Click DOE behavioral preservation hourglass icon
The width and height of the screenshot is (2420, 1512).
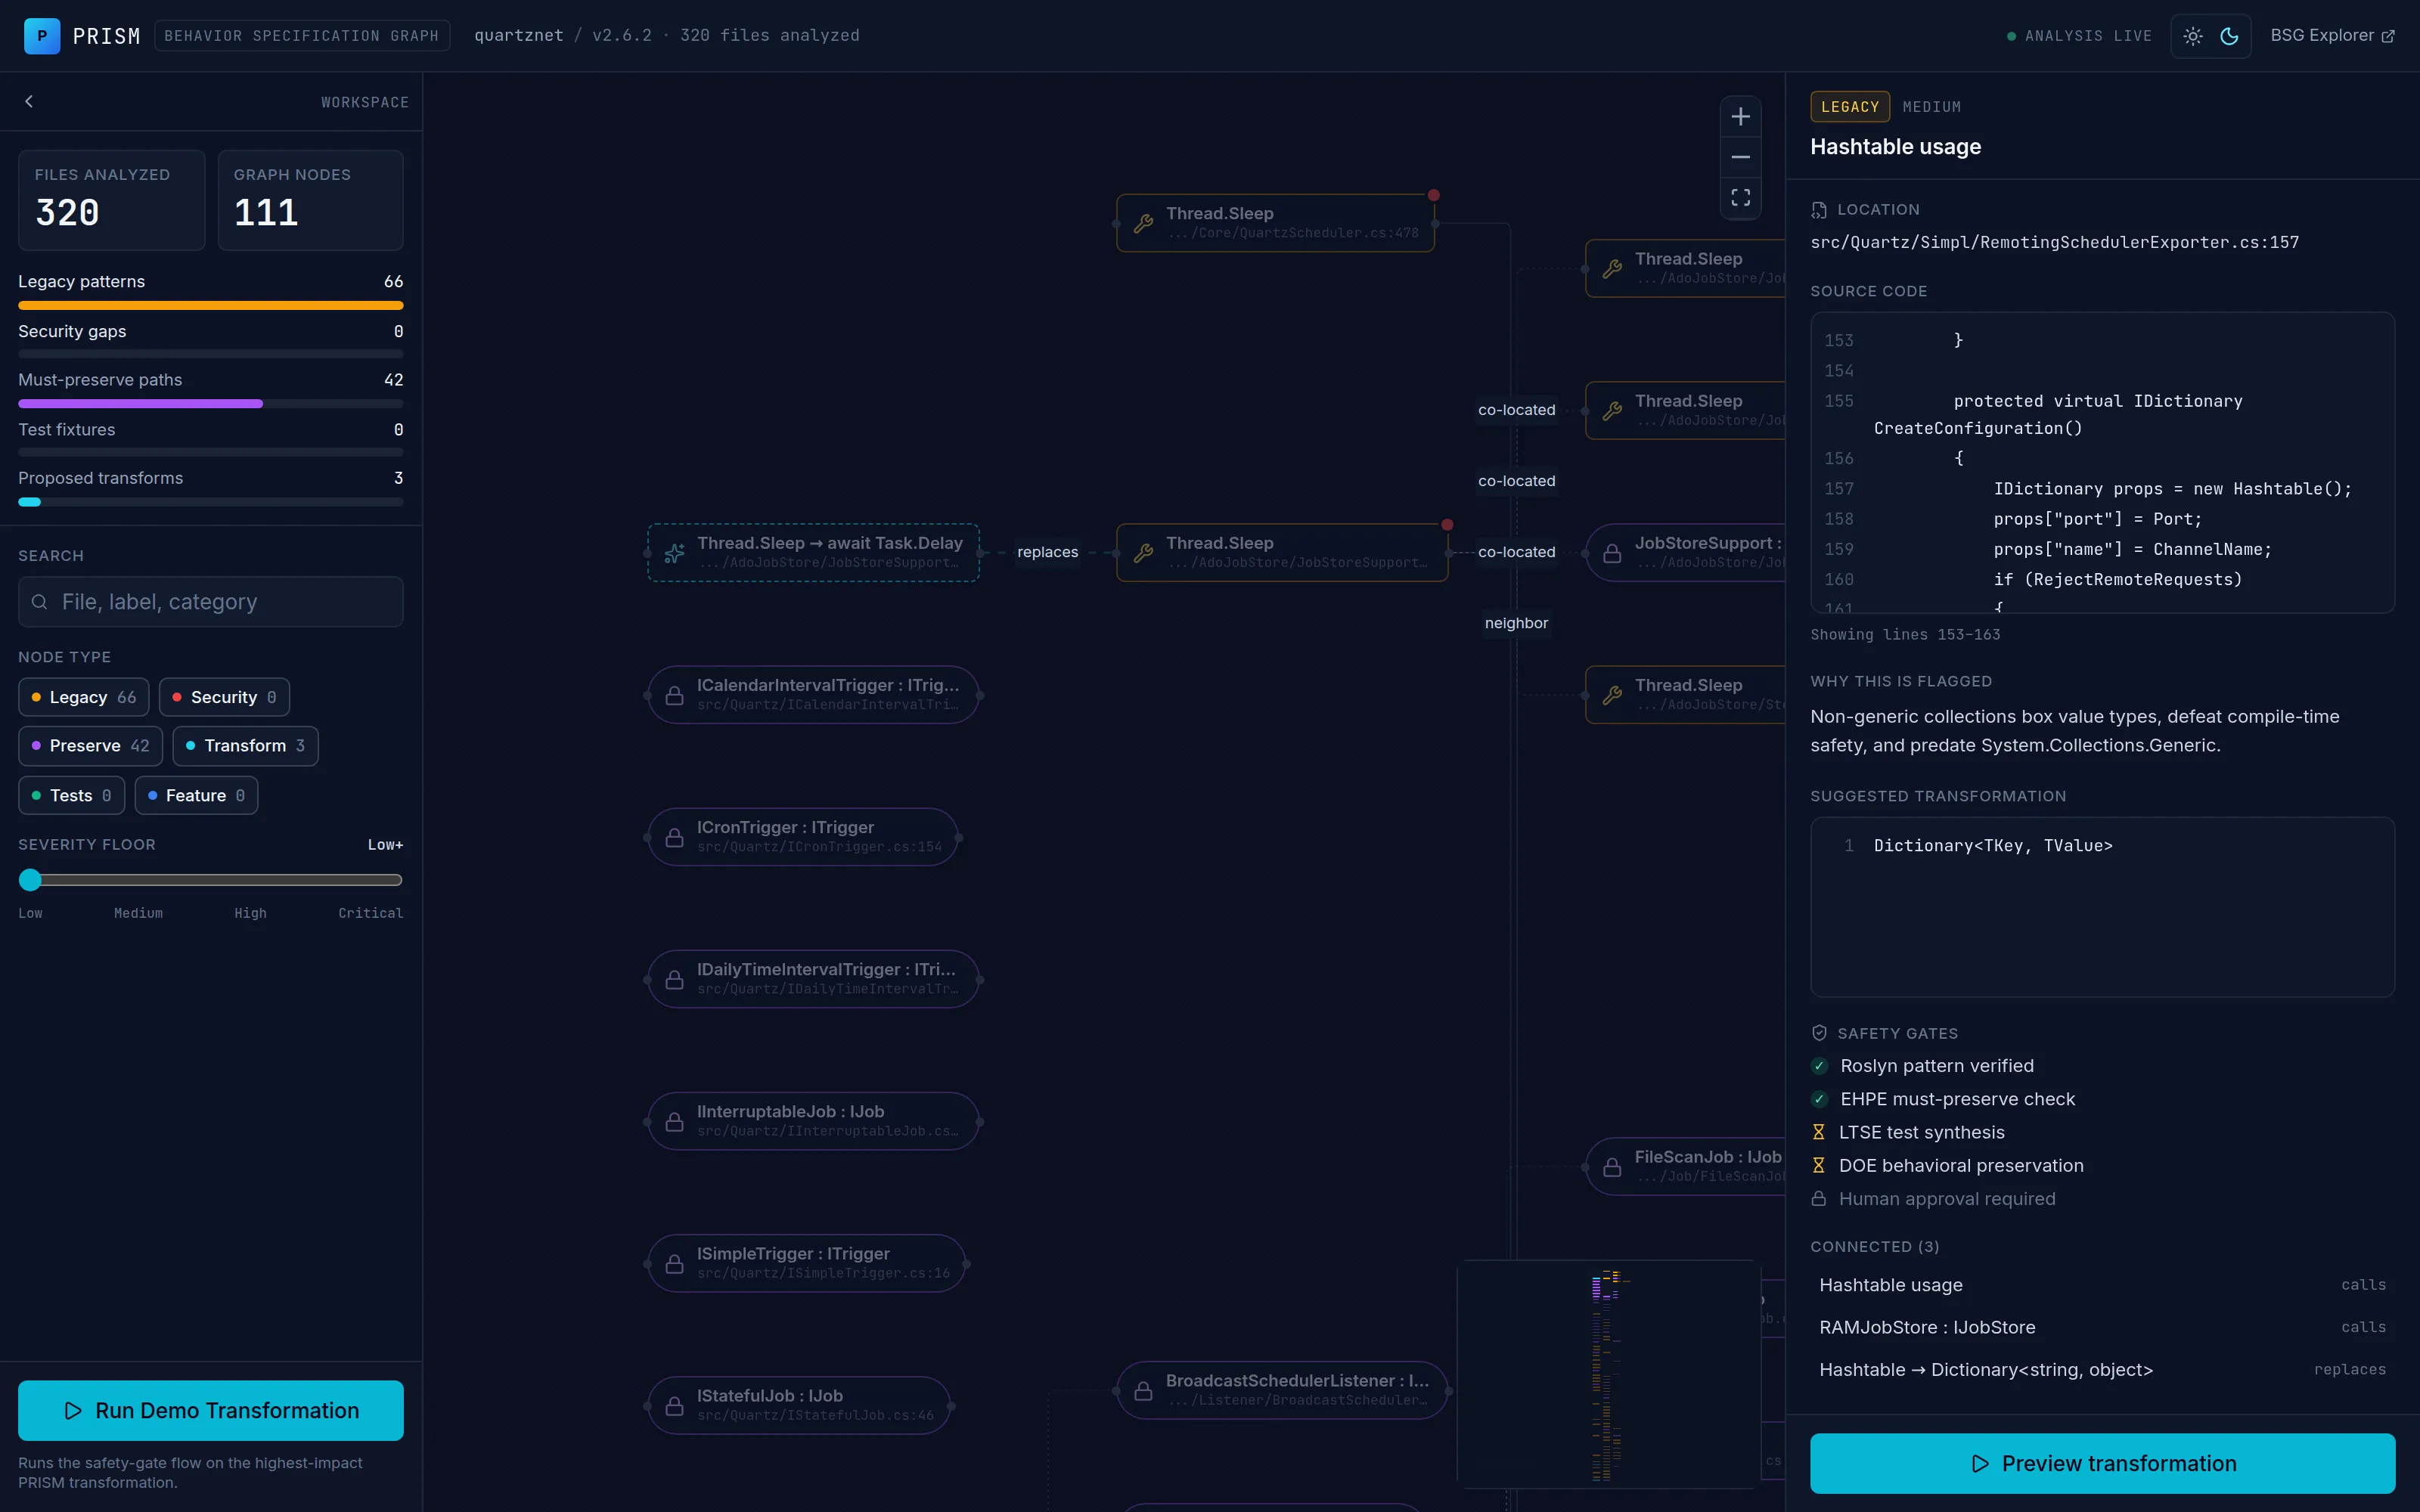tap(1819, 1165)
